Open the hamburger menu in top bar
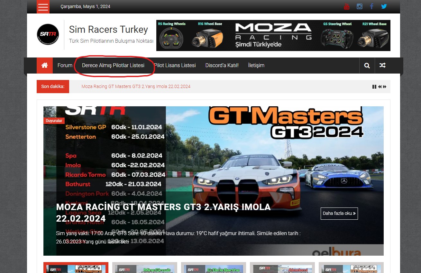Screen dimensions: 421x273 coord(43,7)
